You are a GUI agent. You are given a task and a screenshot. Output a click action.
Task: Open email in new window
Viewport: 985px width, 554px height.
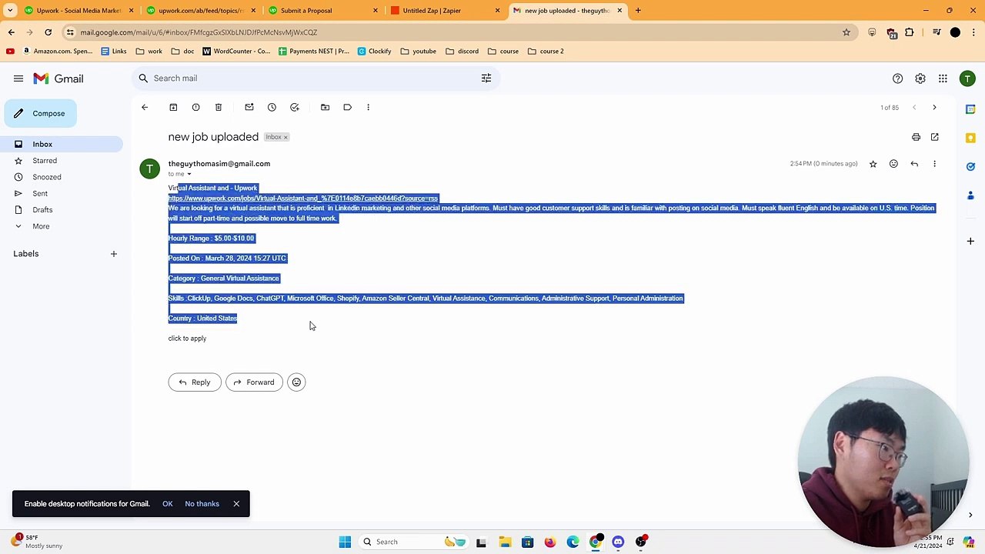pos(934,137)
